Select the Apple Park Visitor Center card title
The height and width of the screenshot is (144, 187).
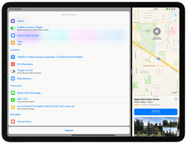(147, 99)
